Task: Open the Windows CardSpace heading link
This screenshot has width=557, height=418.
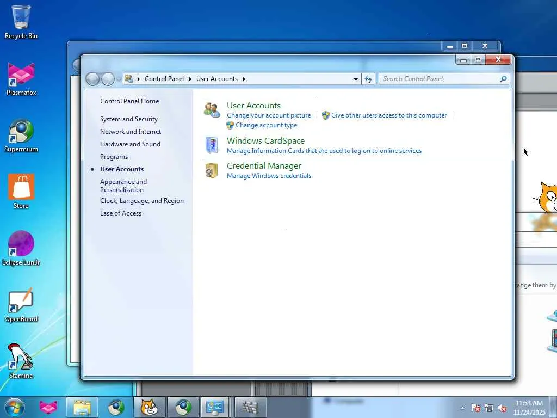Action: [x=265, y=141]
